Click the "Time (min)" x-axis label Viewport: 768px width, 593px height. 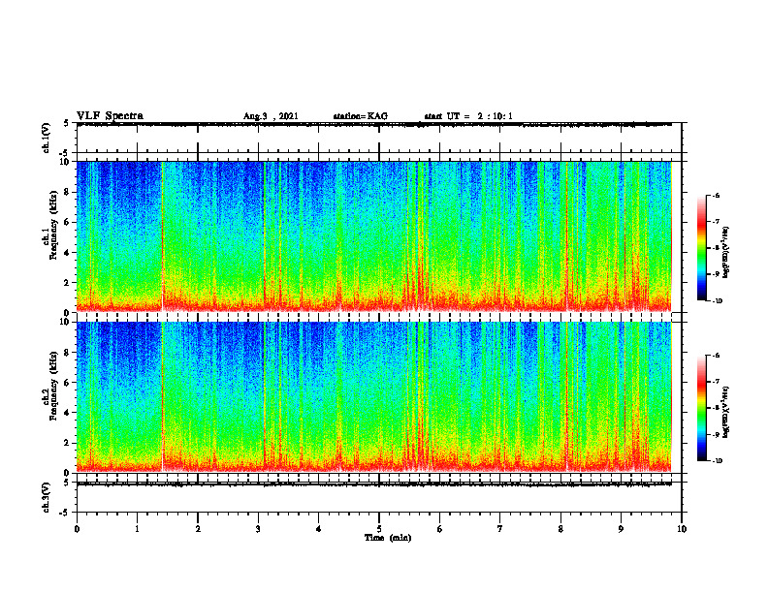point(388,538)
